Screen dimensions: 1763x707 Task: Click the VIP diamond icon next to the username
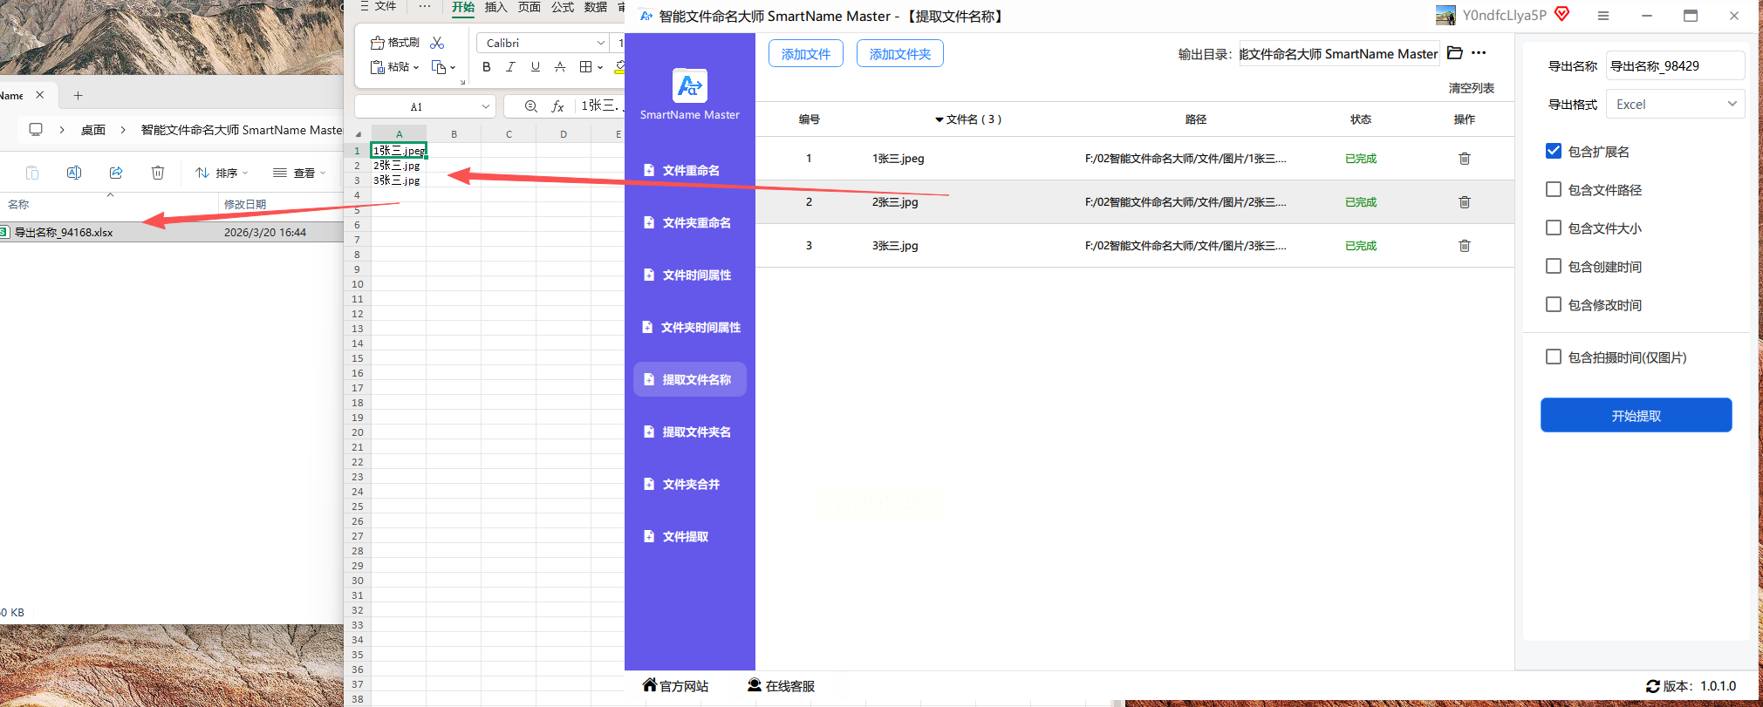click(1562, 15)
